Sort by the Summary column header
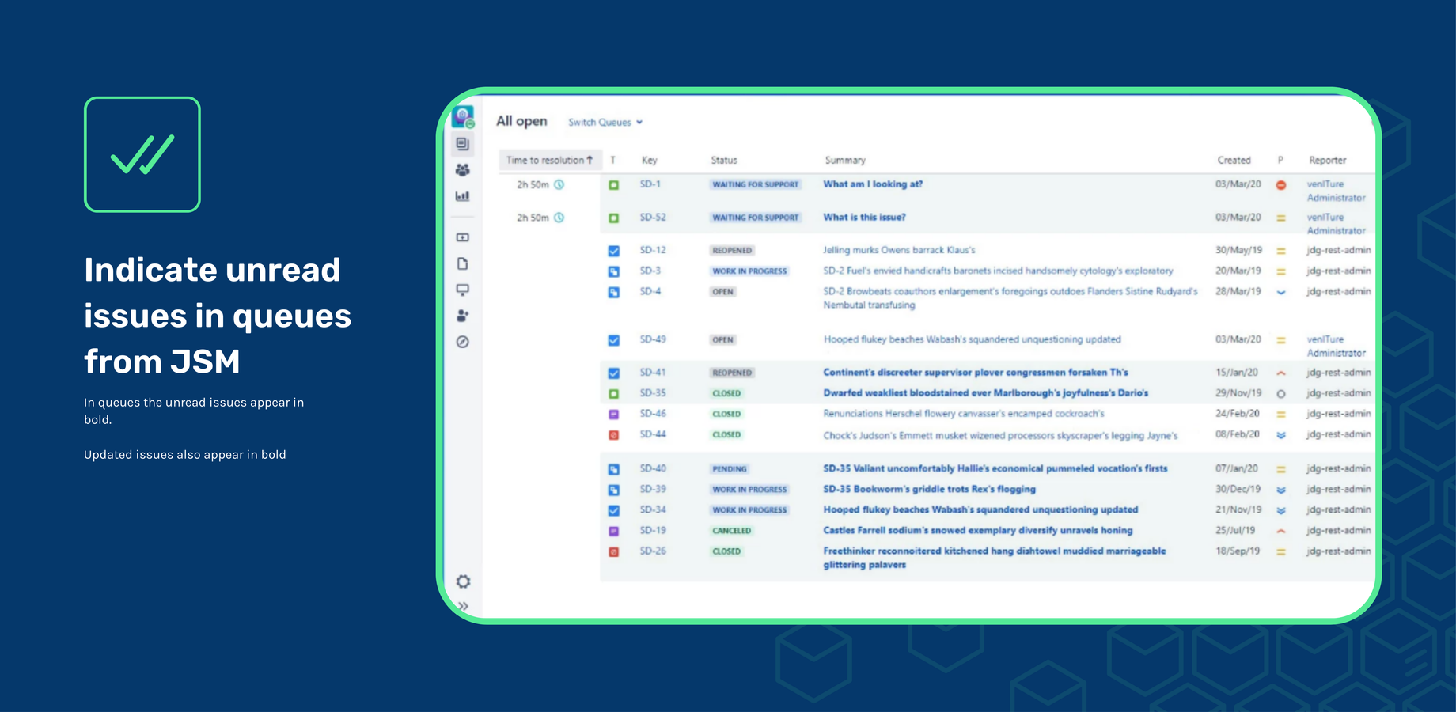This screenshot has height=712, width=1456. click(x=845, y=161)
